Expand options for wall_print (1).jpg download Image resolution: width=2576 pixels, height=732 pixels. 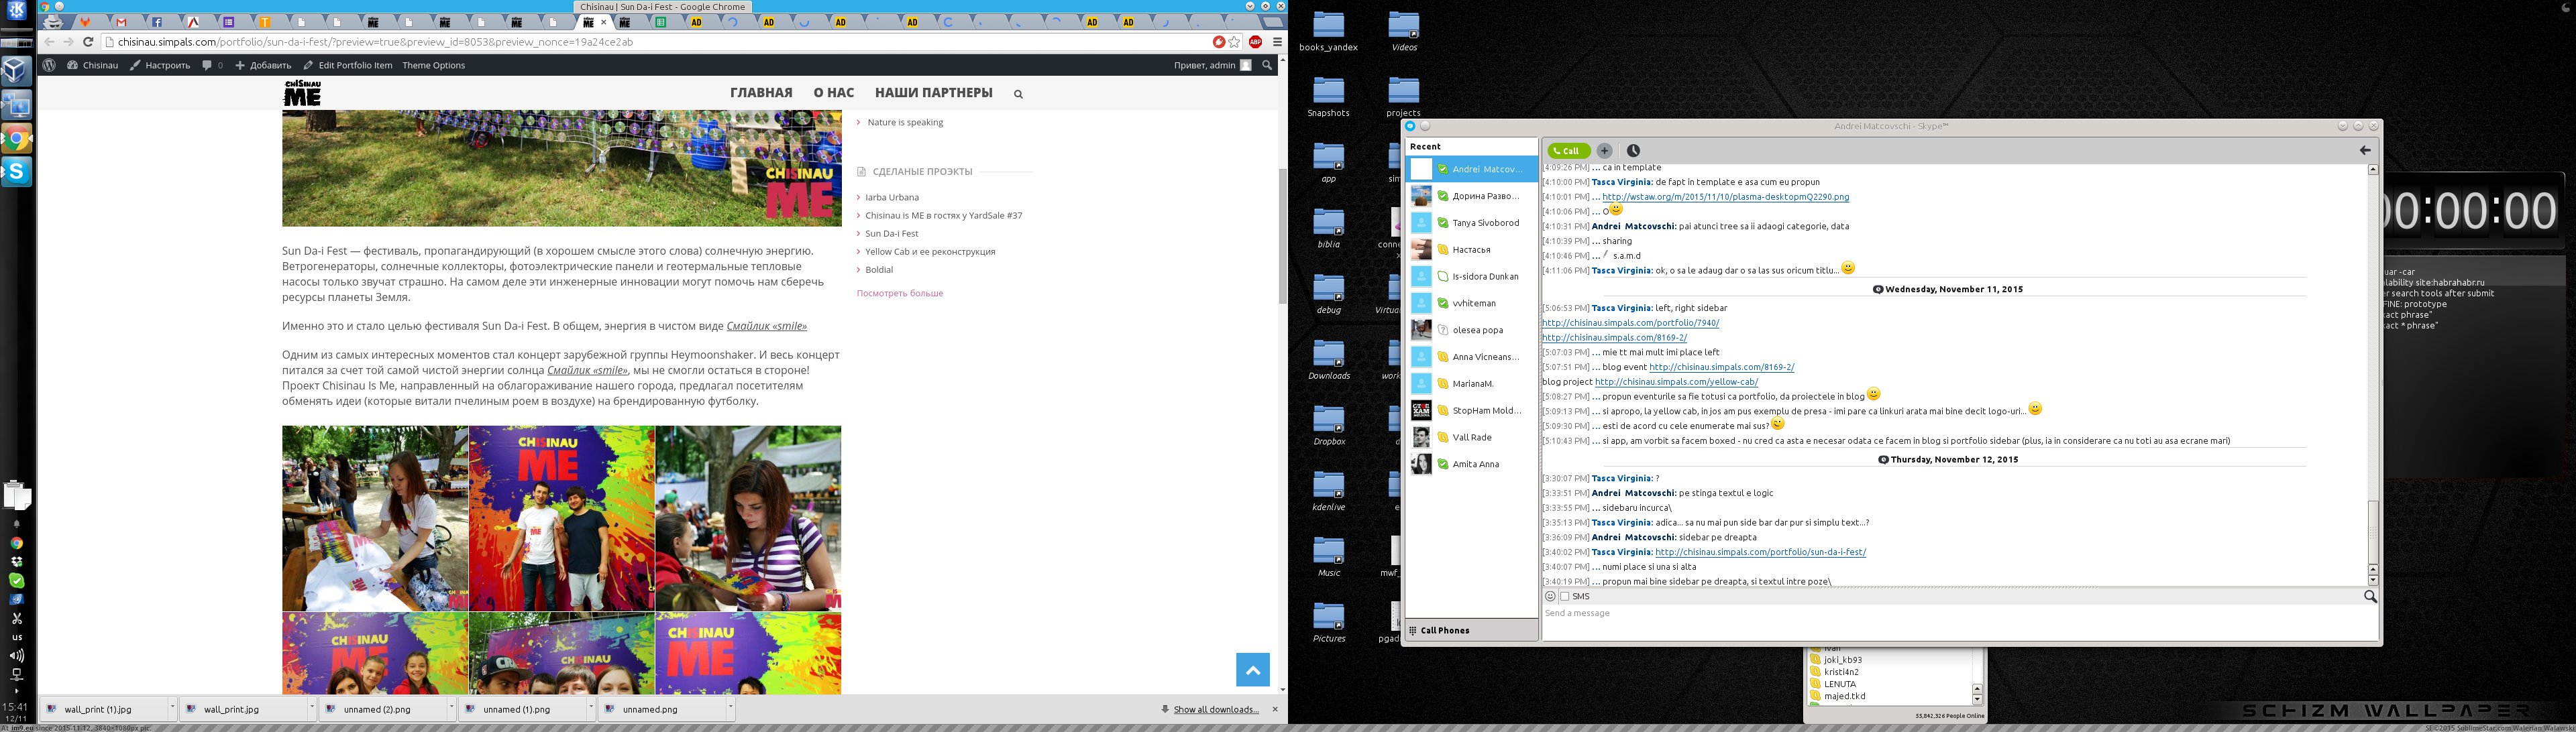click(x=172, y=708)
